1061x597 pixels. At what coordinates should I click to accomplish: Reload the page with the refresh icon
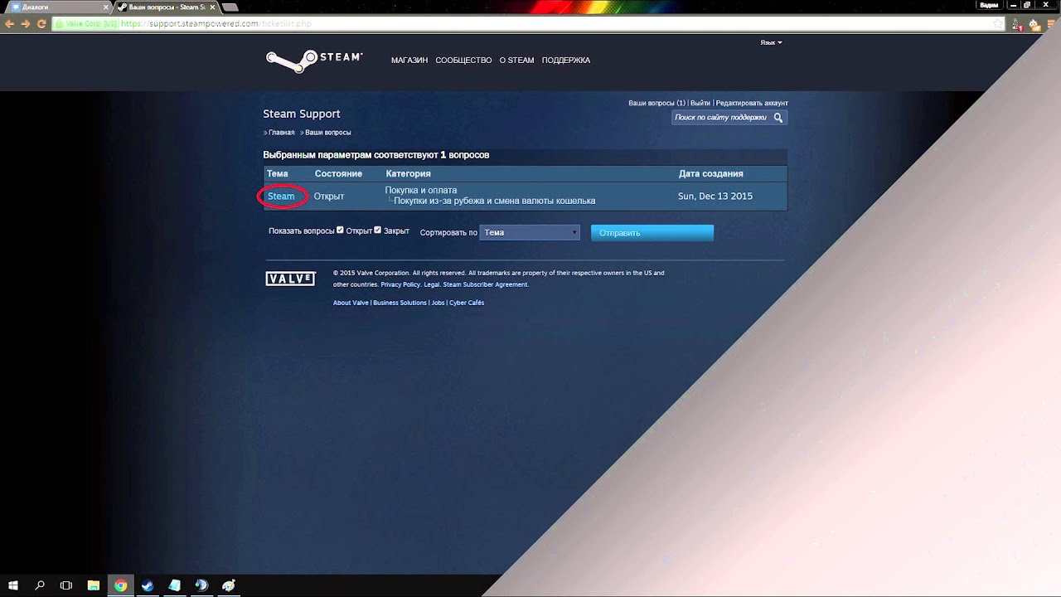[41, 24]
